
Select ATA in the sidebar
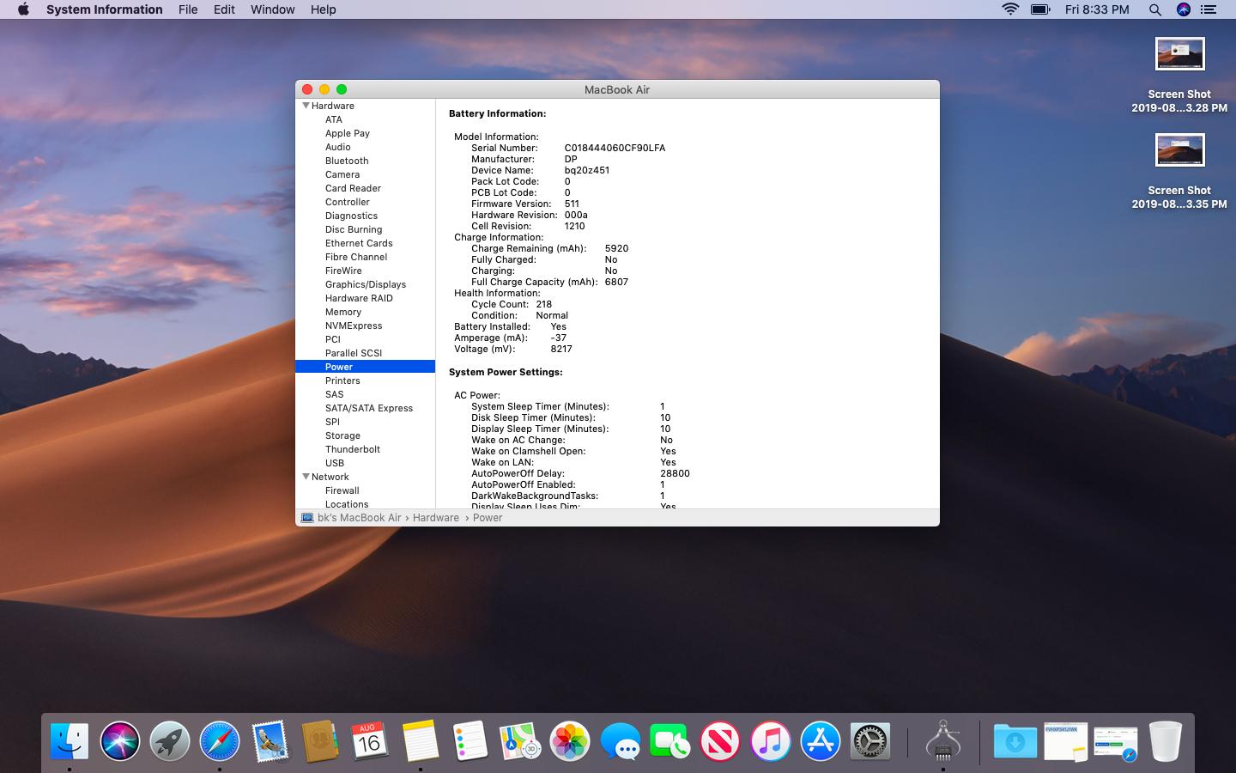click(x=334, y=119)
